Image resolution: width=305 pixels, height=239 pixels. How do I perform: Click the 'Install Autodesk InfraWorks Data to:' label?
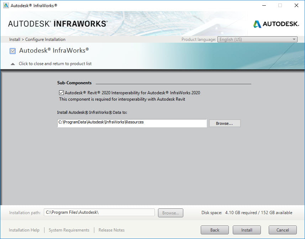coord(92,112)
